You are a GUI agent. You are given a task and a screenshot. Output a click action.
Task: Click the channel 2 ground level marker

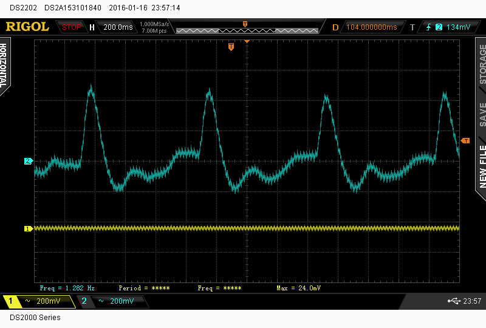pos(28,161)
